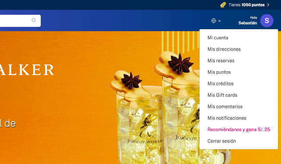Select Mis direcciones menu entry
Image resolution: width=281 pixels, height=164 pixels.
click(224, 49)
